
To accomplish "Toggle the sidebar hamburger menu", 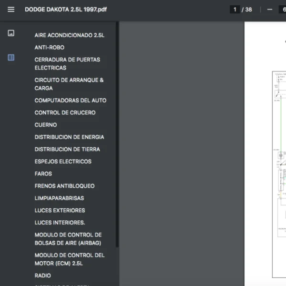I will pyautogui.click(x=11, y=10).
